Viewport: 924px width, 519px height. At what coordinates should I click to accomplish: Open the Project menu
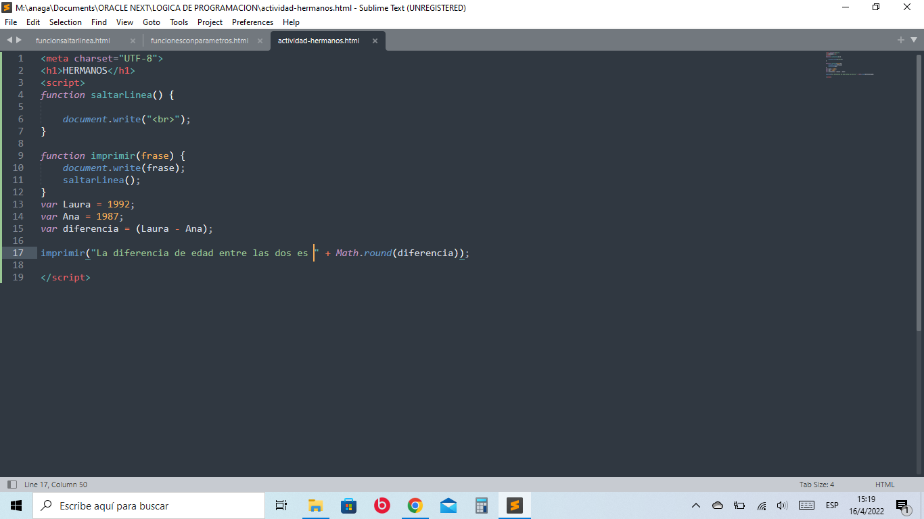click(210, 22)
